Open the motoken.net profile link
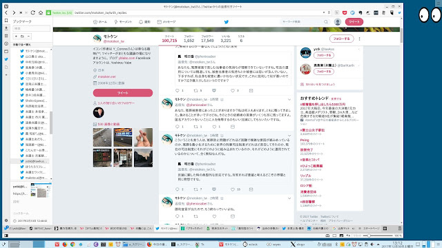 click(106, 76)
